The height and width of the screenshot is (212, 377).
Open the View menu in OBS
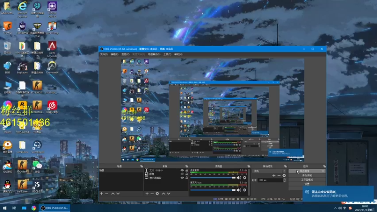(125, 54)
